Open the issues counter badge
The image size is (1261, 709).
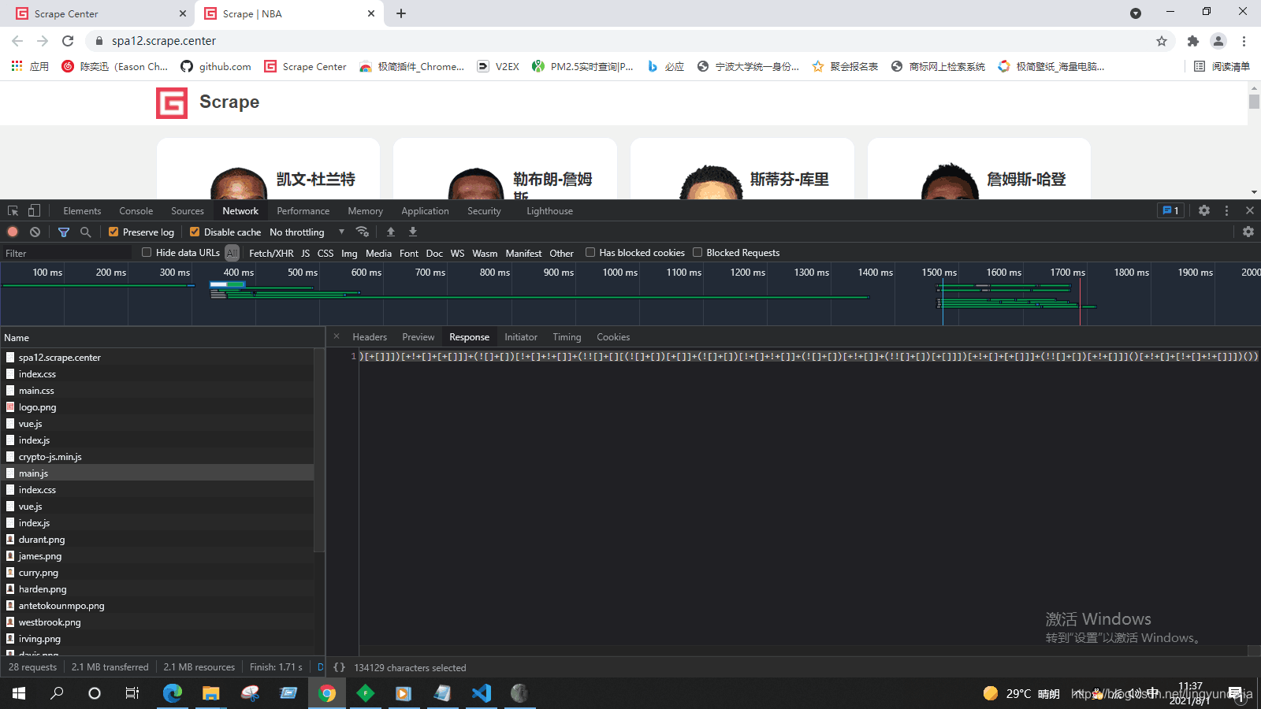click(1170, 210)
